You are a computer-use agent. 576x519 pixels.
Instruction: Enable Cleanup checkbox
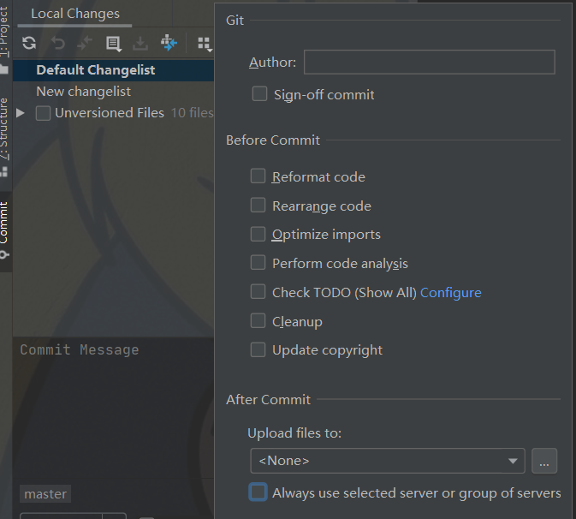[258, 320]
